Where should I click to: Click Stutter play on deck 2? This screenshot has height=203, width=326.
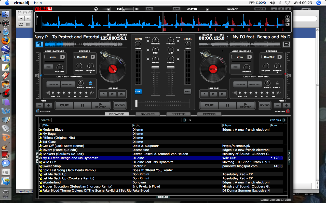click(x=246, y=105)
